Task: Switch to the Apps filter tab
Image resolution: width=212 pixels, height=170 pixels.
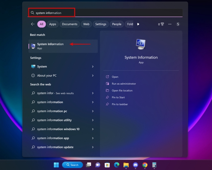Action: pos(53,24)
